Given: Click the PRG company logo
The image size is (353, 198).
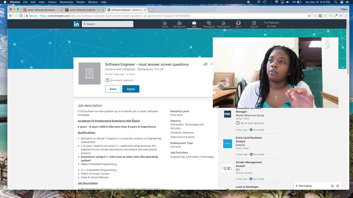Looking at the screenshot, I should [x=228, y=114].
